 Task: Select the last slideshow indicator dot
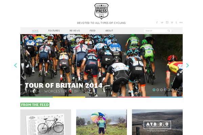point(176,90)
